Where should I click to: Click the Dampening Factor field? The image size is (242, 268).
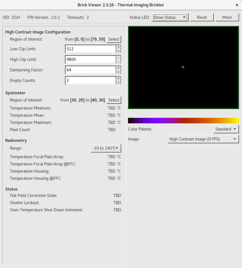point(90,70)
